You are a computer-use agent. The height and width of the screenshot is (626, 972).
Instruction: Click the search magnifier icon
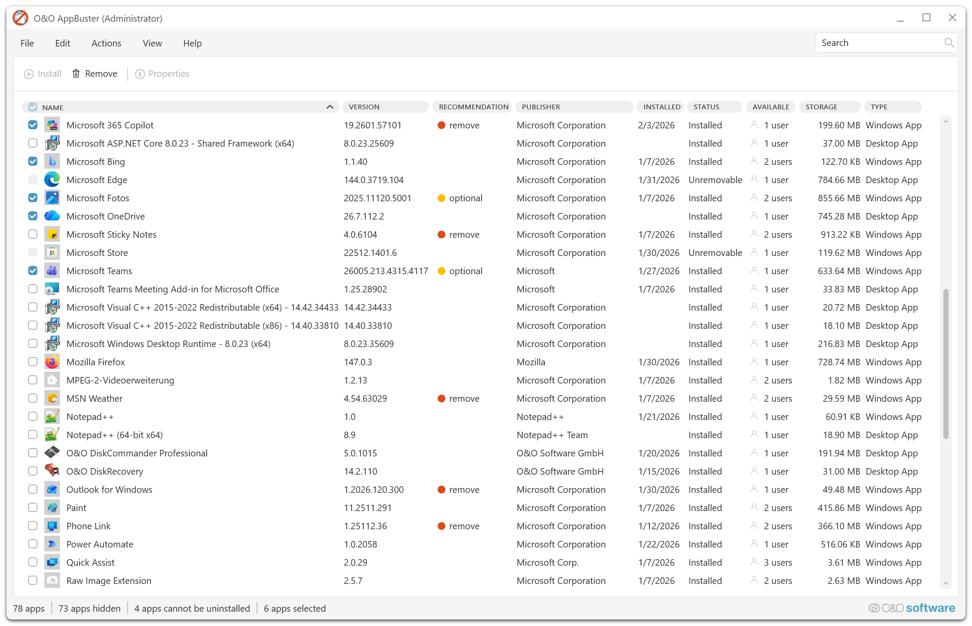[949, 43]
